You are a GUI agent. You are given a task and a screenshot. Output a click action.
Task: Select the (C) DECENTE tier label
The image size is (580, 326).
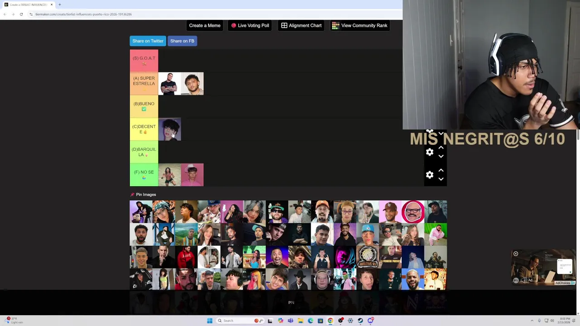coord(144,129)
